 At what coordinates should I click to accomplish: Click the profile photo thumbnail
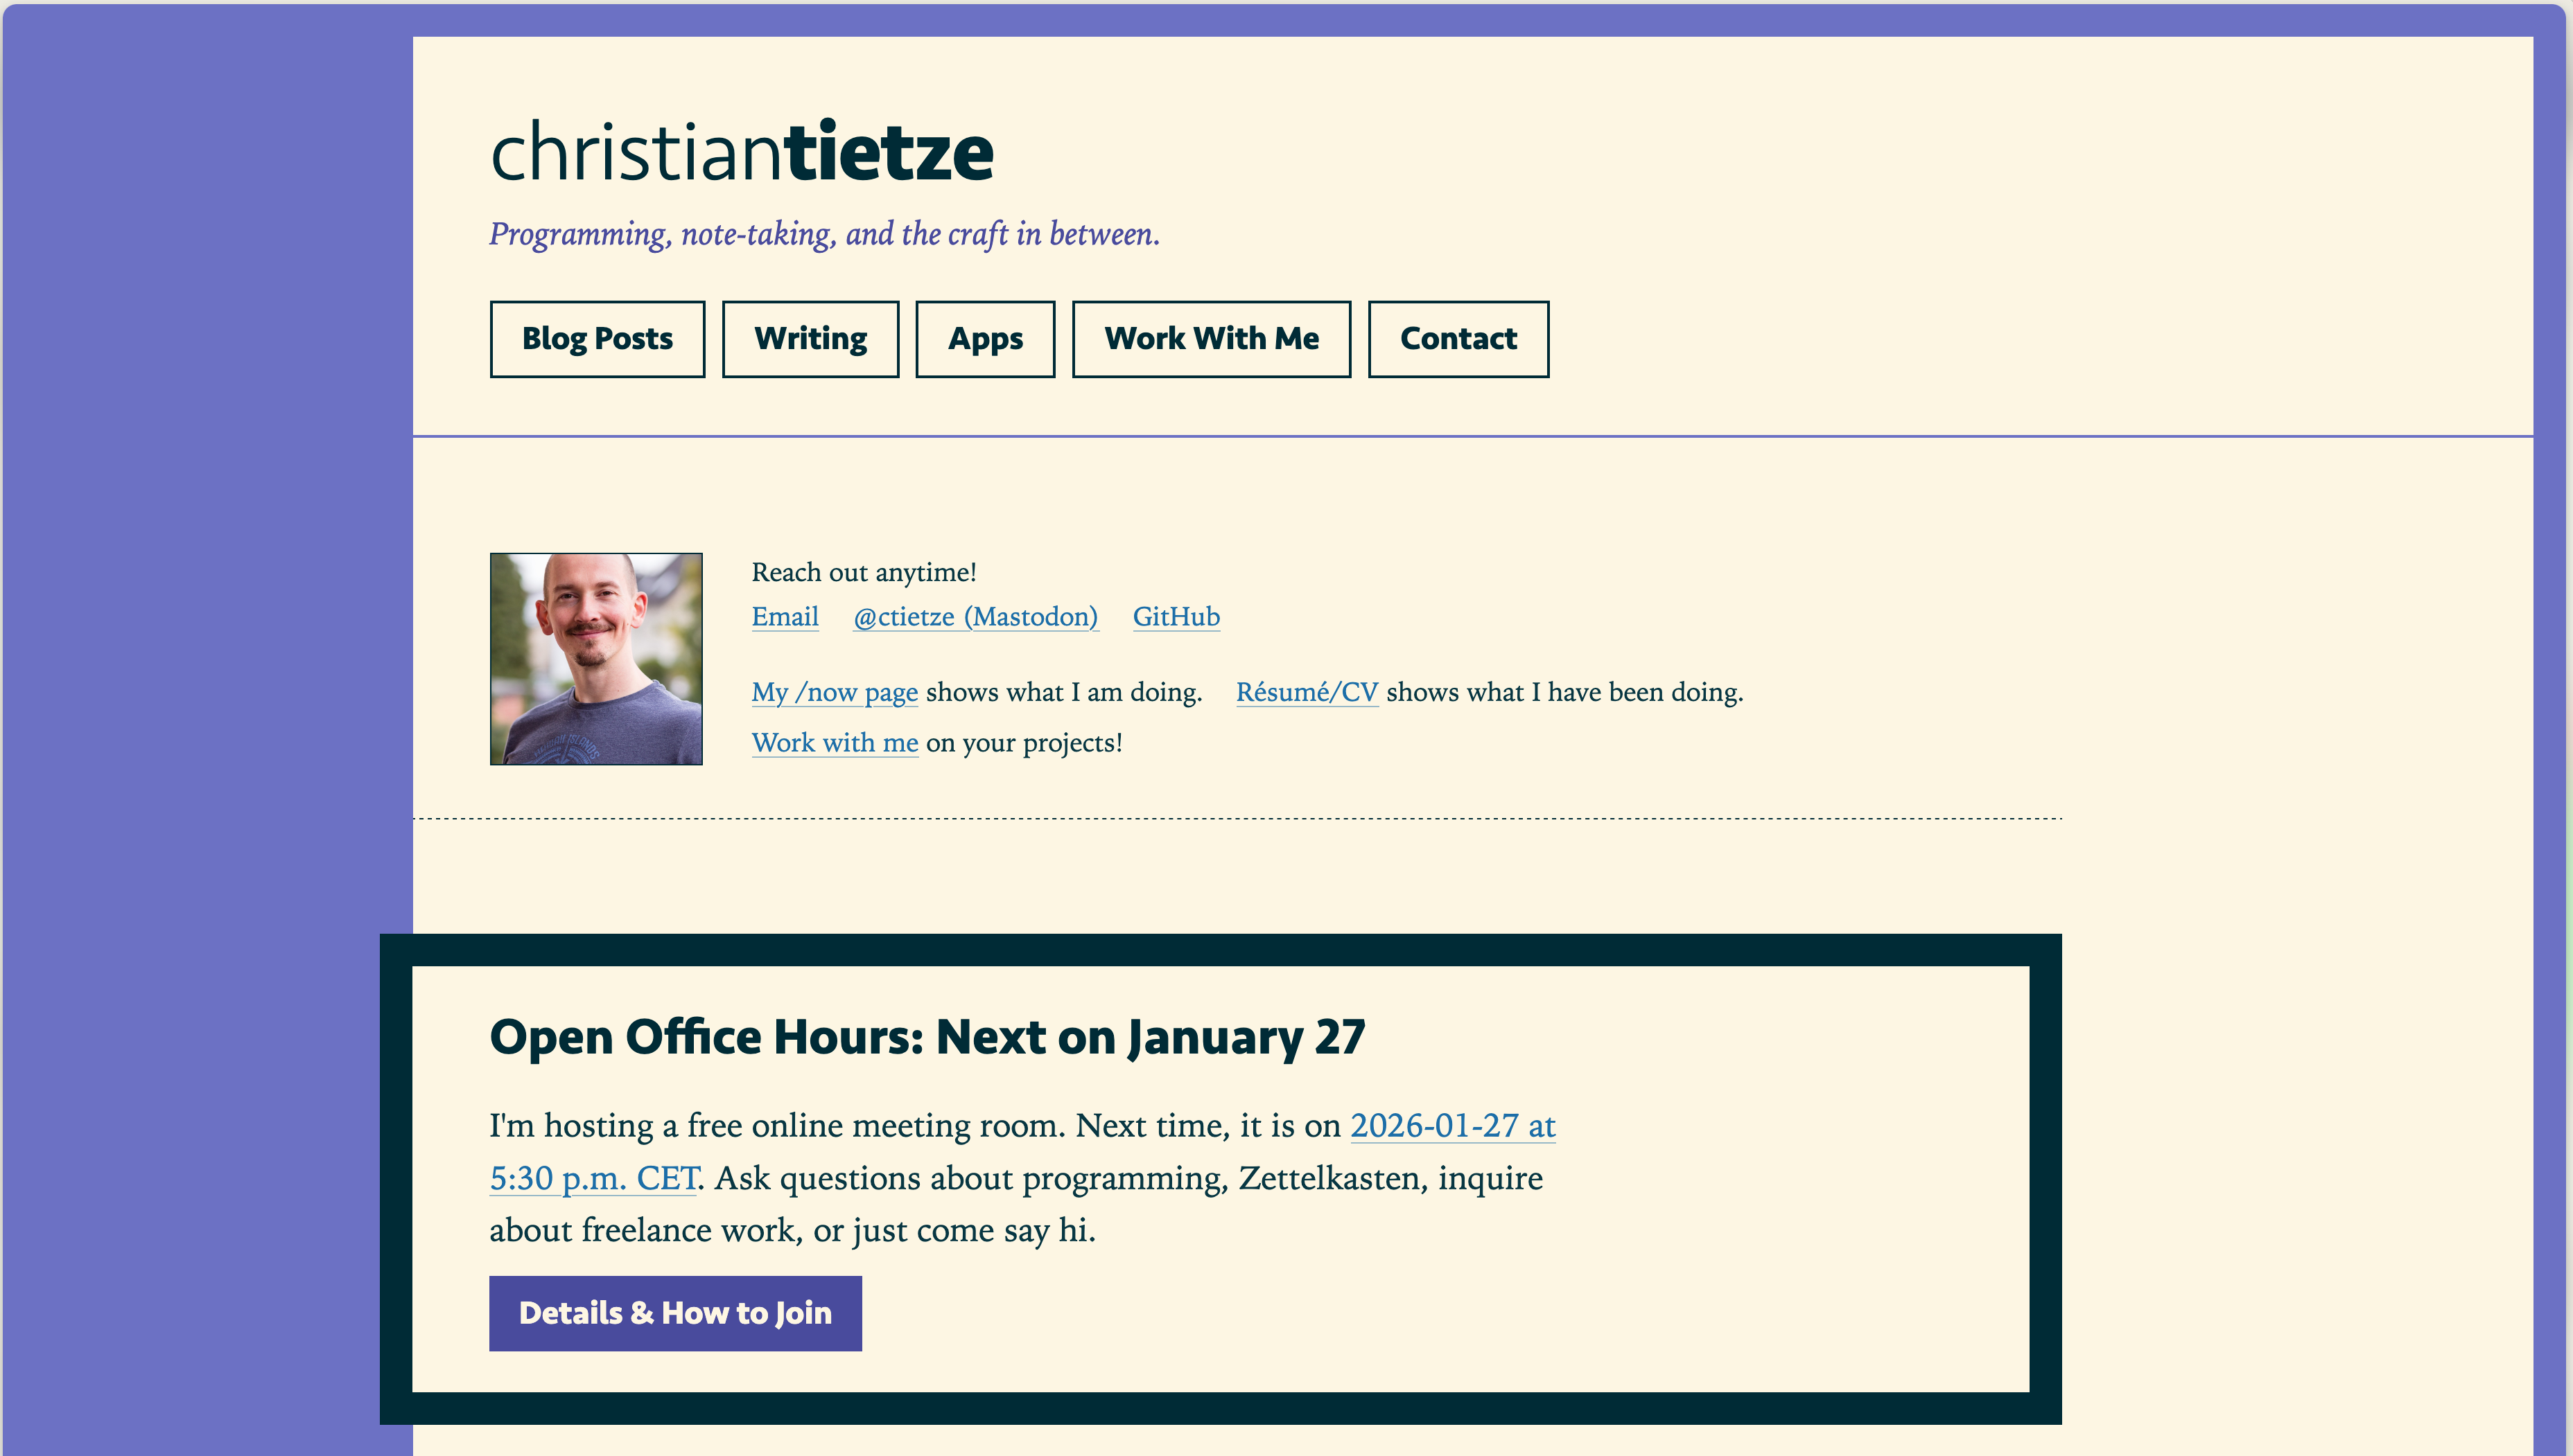tap(596, 659)
